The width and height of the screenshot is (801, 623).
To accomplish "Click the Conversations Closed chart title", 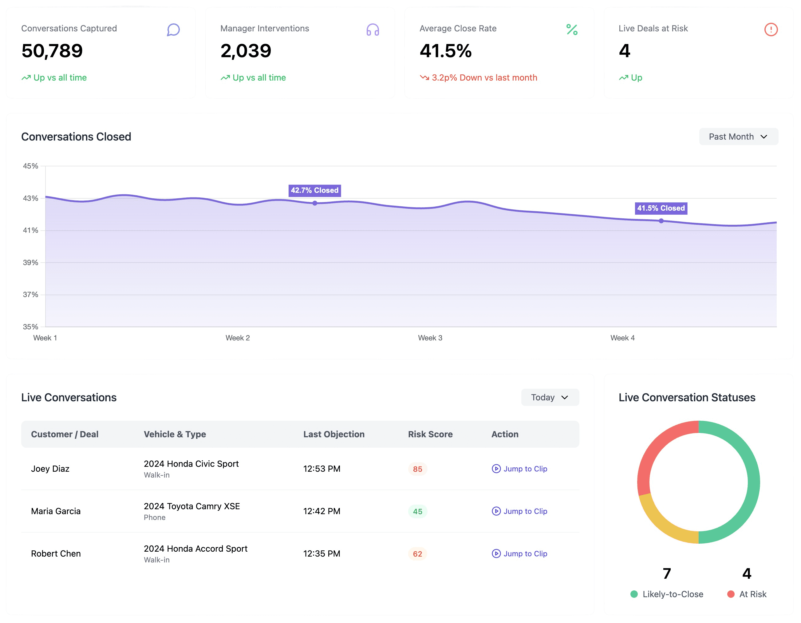I will coord(76,137).
